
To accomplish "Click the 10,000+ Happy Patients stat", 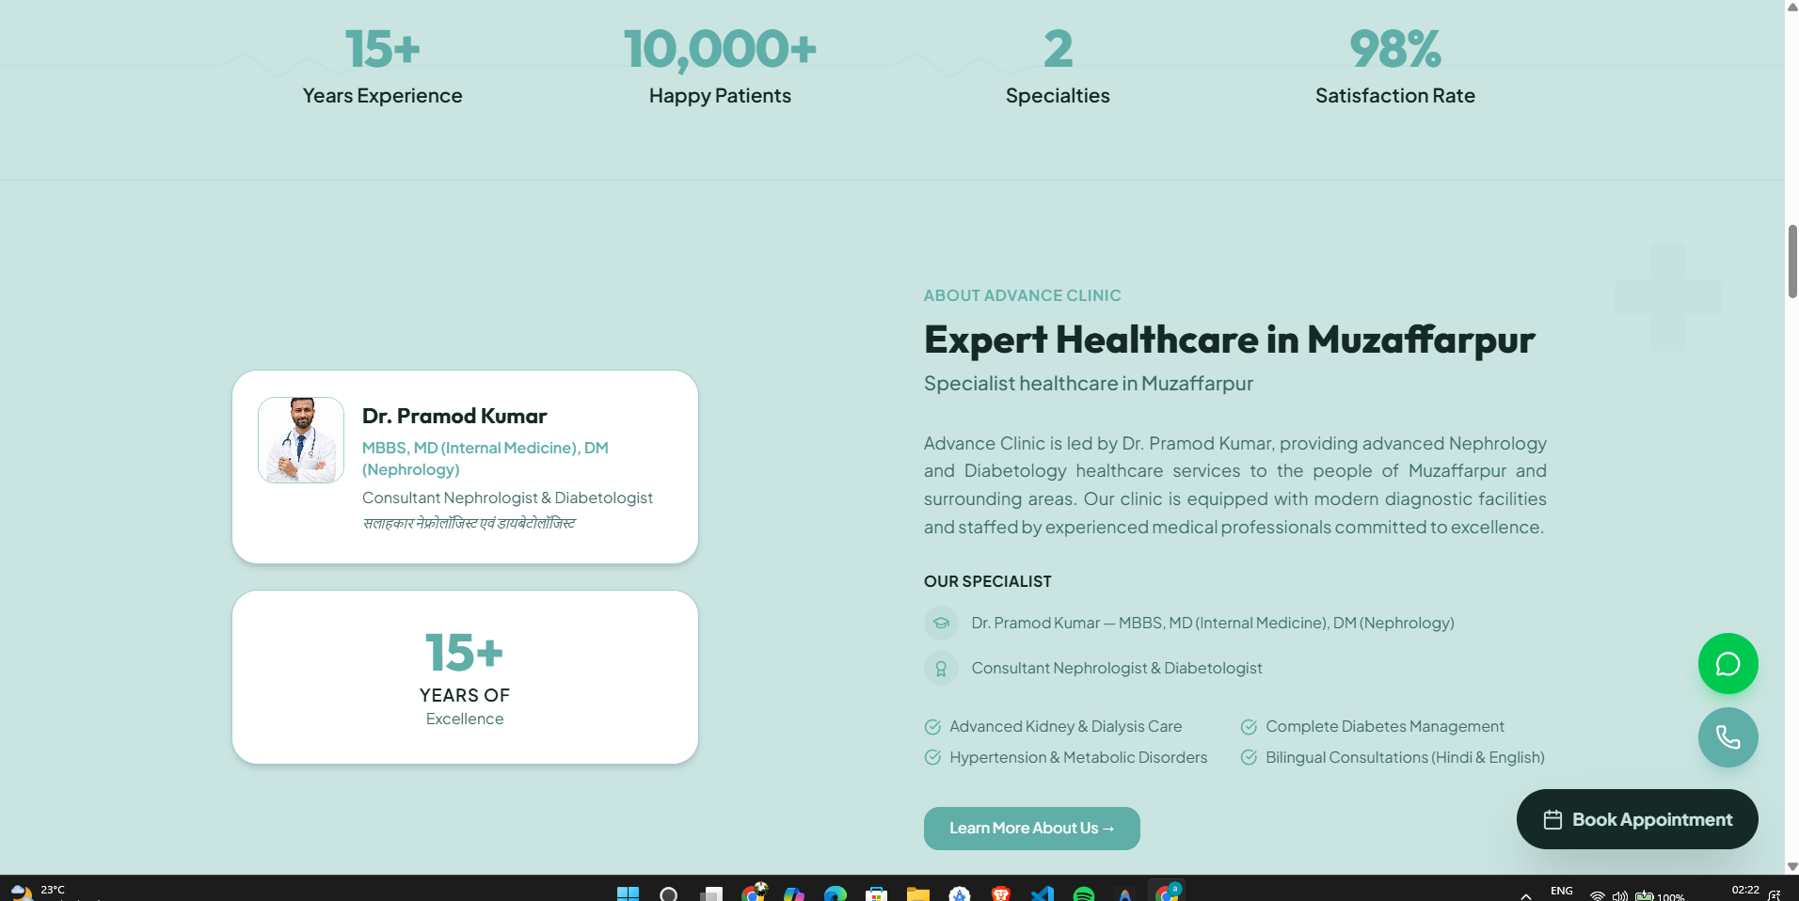I will tap(720, 66).
